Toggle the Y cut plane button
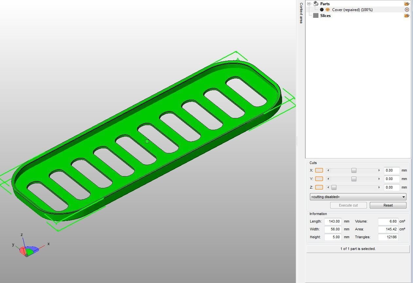Viewport: 413px width, 283px height. (x=319, y=179)
